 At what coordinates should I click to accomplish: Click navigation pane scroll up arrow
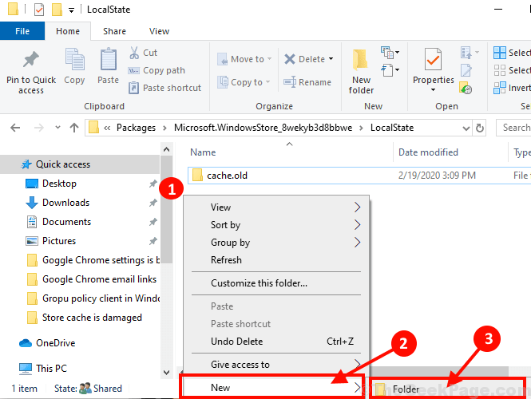[x=166, y=149]
